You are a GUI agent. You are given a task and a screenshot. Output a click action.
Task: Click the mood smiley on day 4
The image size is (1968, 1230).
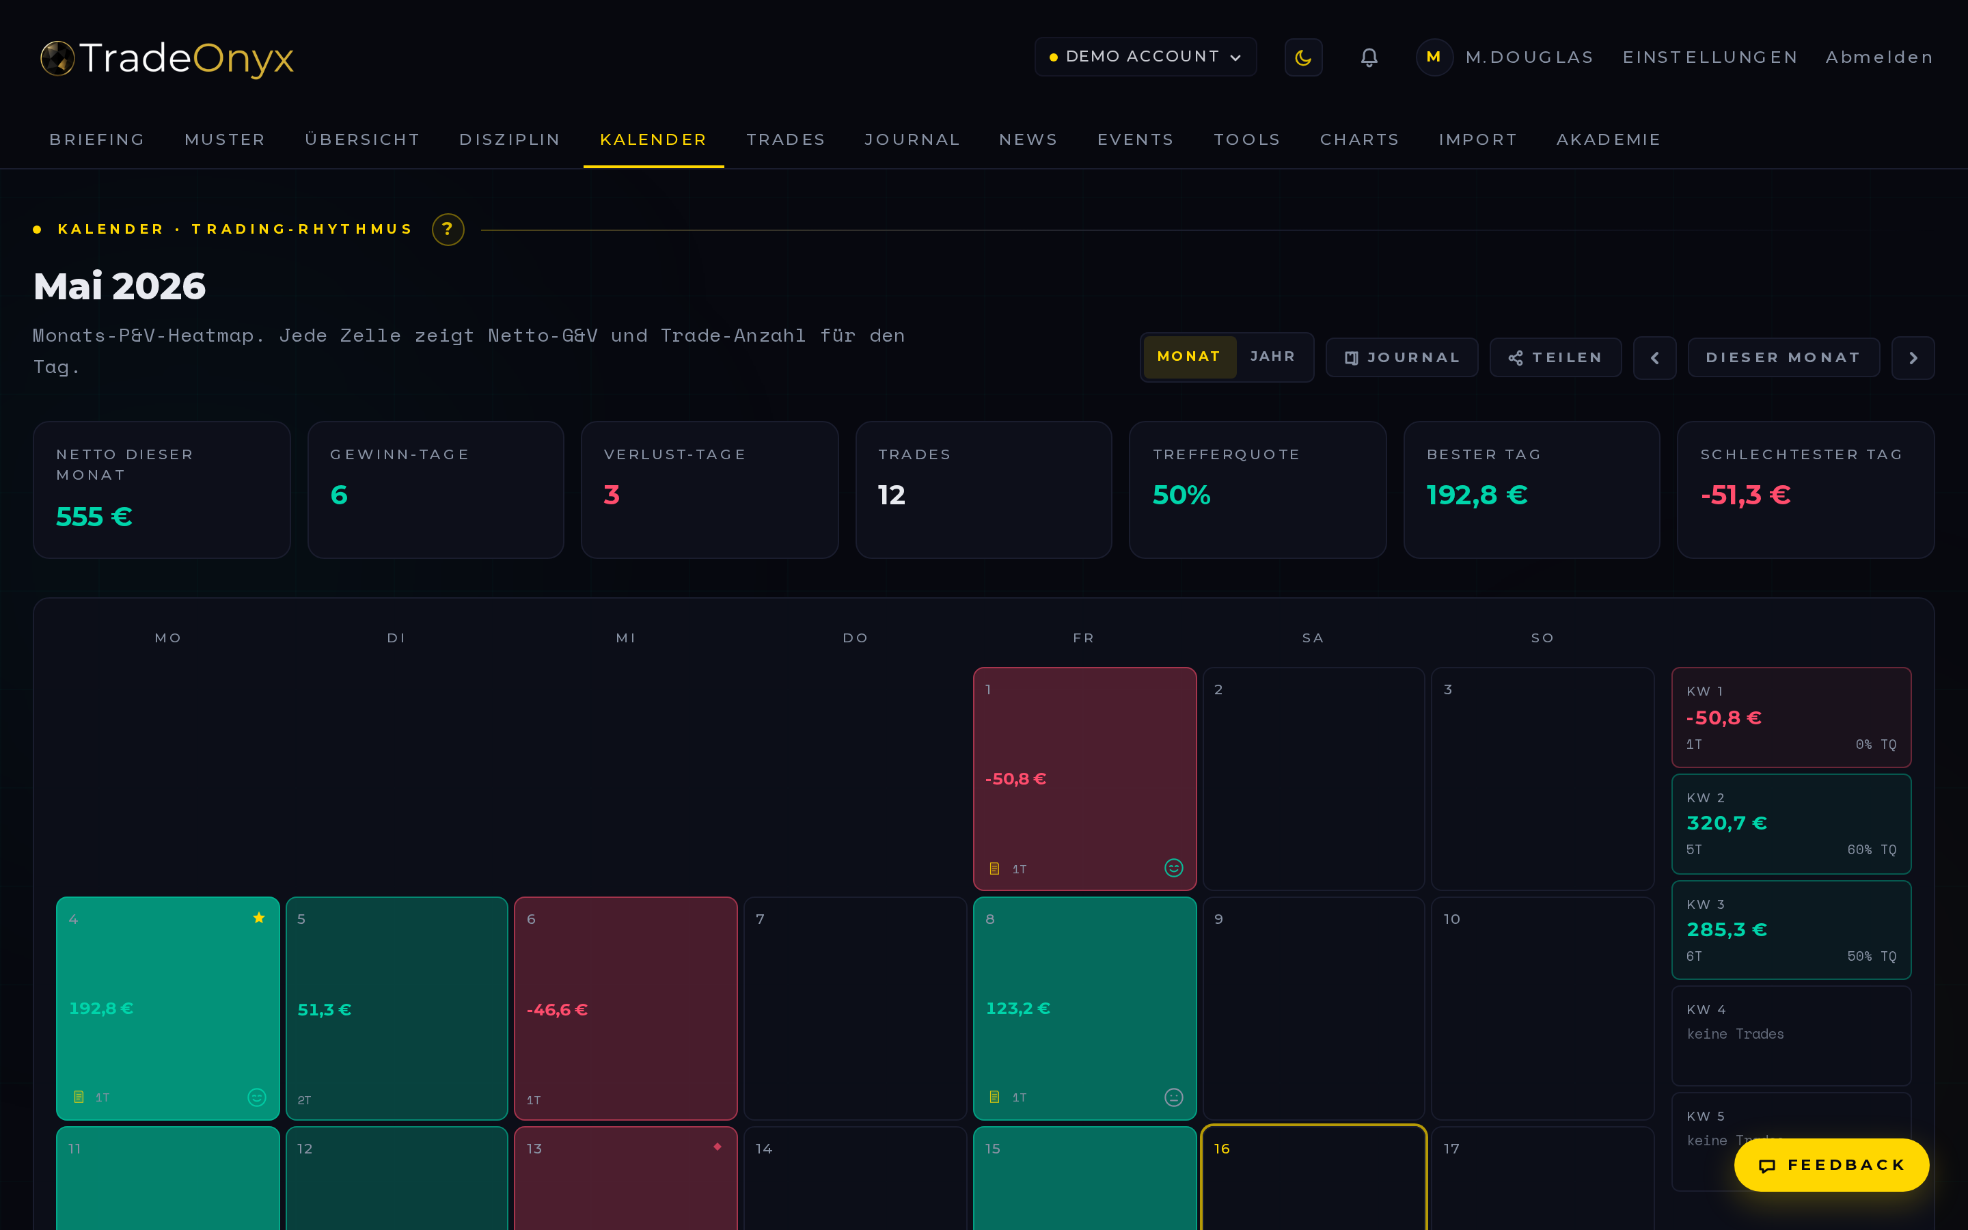click(256, 1097)
